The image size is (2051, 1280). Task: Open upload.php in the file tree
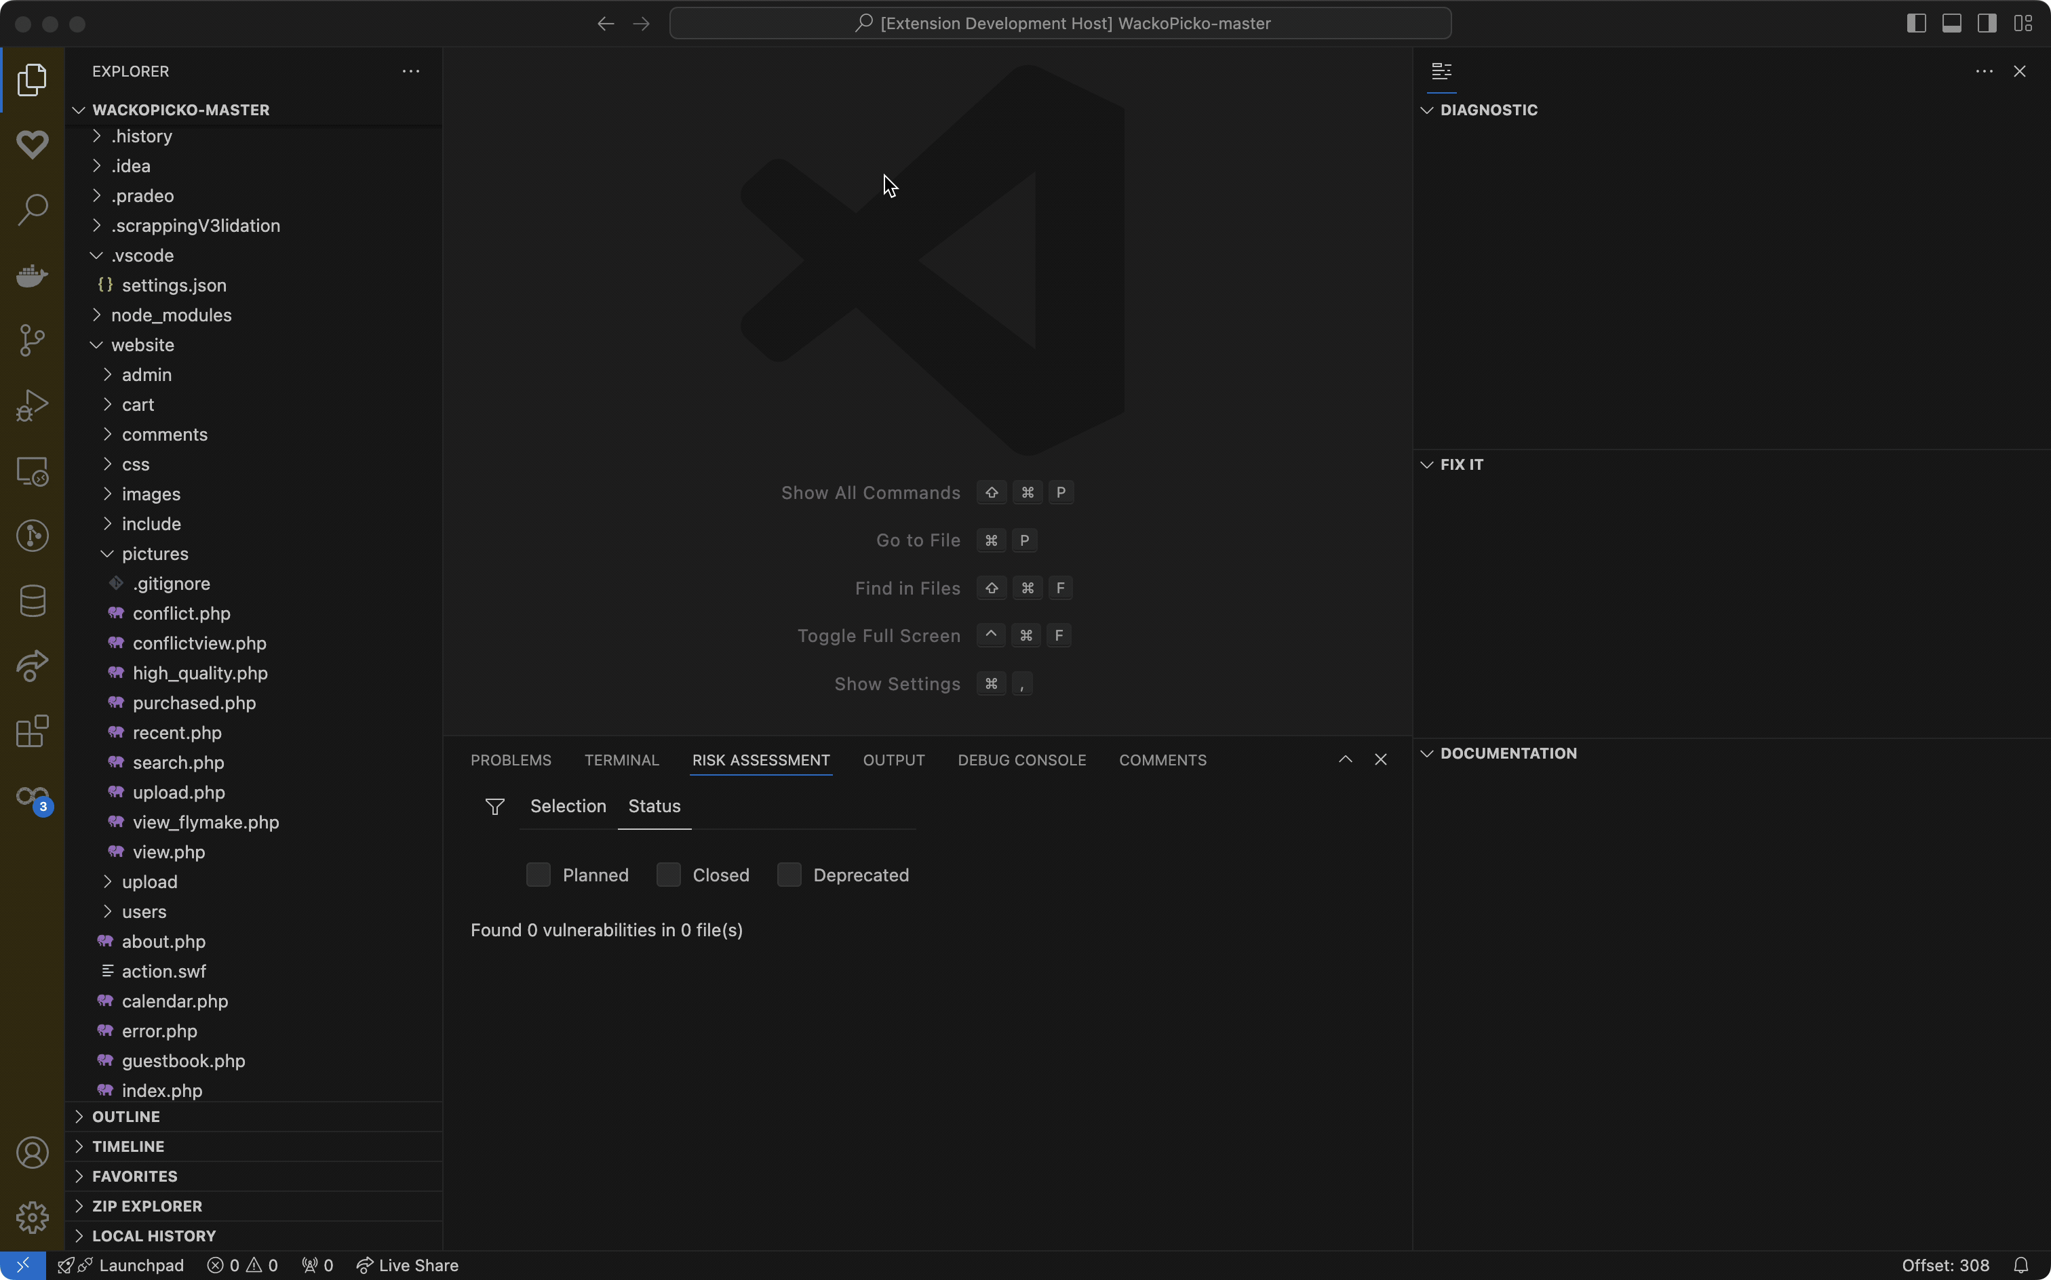pyautogui.click(x=178, y=793)
